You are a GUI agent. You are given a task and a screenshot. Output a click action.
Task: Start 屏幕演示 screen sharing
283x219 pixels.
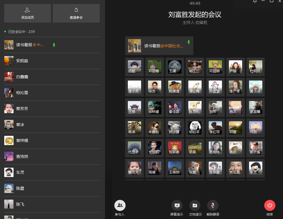(x=177, y=205)
